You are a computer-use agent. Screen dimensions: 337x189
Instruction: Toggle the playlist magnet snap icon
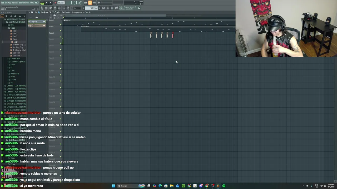pyautogui.click(x=32, y=12)
